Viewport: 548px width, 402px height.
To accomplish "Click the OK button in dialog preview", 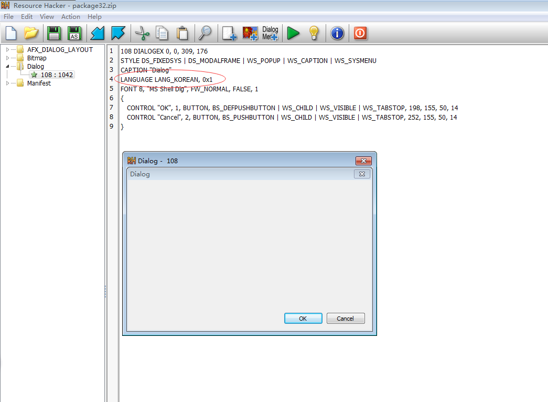I will coord(303,319).
